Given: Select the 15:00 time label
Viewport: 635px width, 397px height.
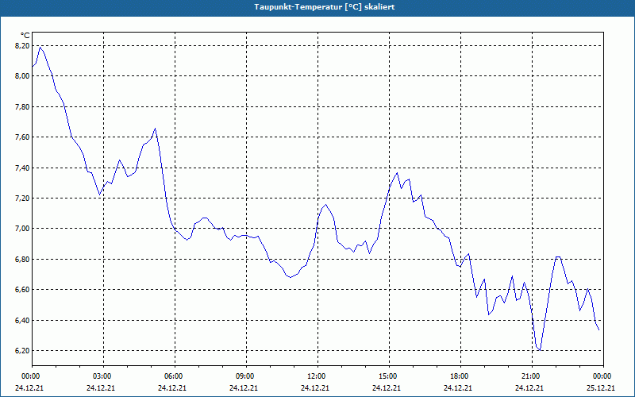Looking at the screenshot, I should tap(389, 376).
